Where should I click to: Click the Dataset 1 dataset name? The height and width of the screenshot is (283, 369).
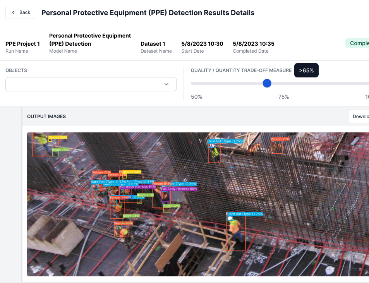point(153,44)
